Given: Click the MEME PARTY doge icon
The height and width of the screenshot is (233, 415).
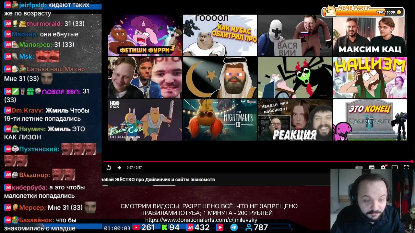Looking at the screenshot, I should click(330, 11).
